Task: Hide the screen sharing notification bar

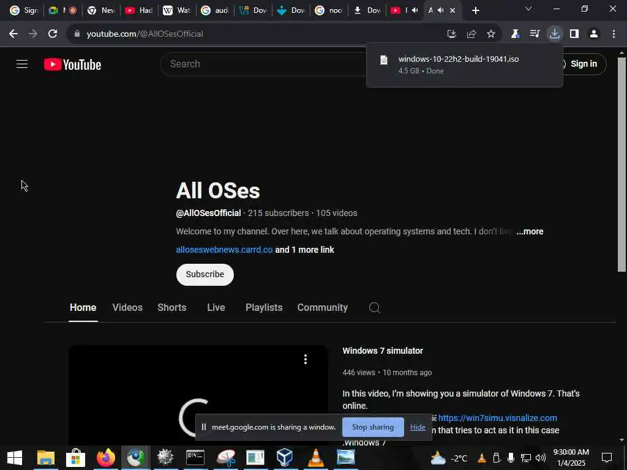Action: click(x=418, y=427)
